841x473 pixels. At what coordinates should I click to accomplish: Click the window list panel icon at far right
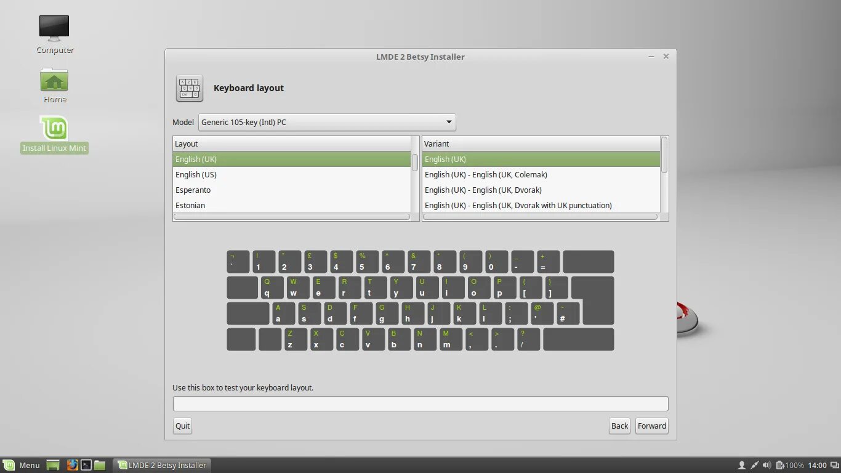coord(834,465)
